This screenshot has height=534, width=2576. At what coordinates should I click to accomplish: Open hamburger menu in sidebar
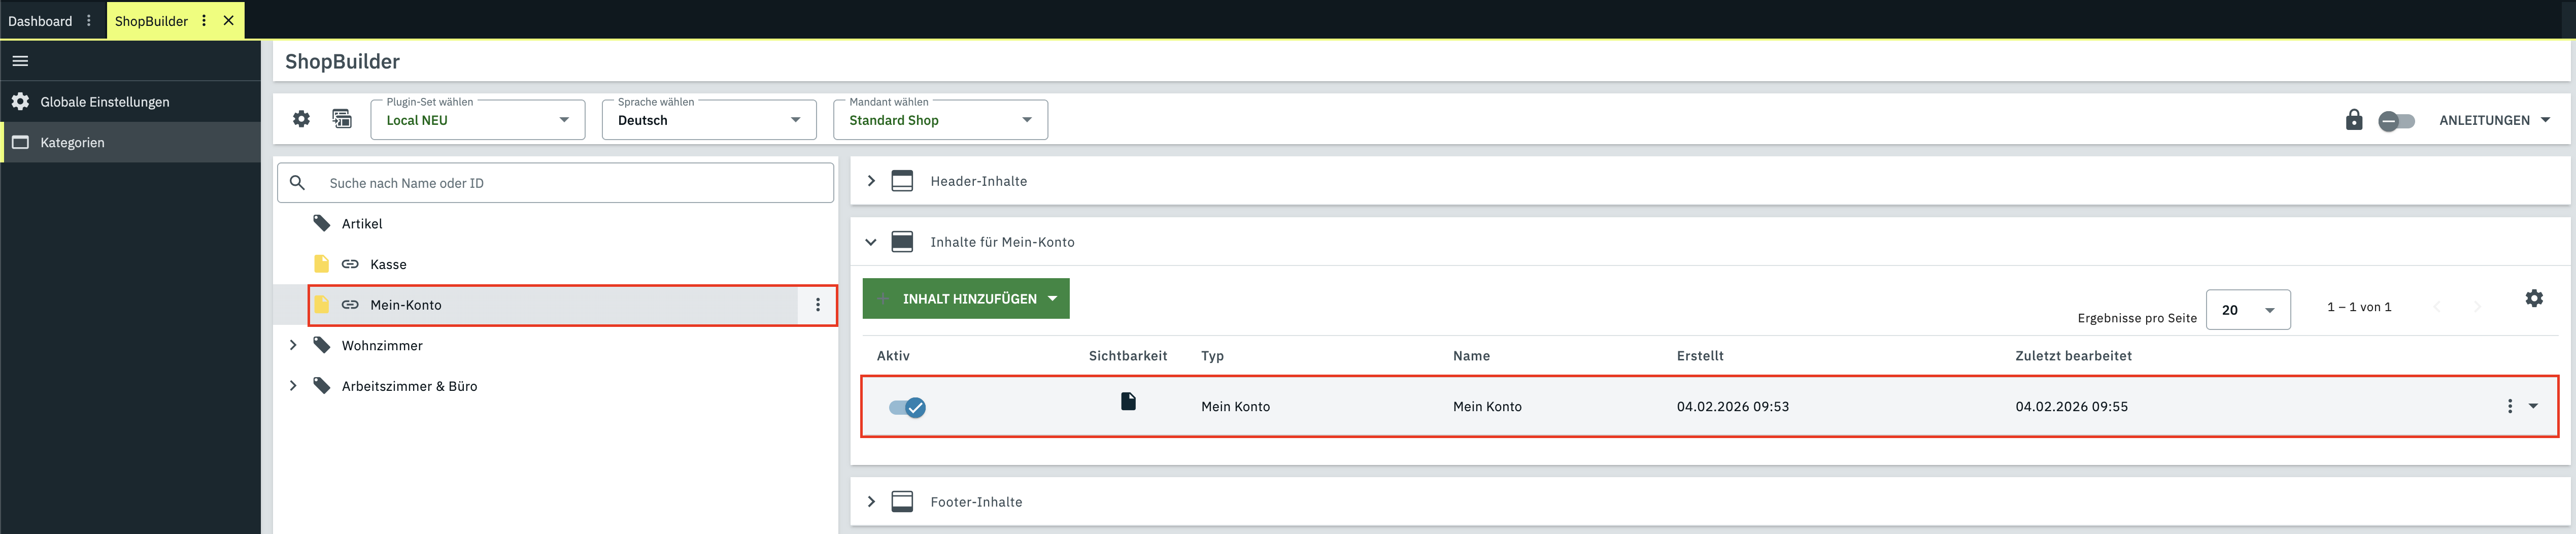pyautogui.click(x=20, y=61)
